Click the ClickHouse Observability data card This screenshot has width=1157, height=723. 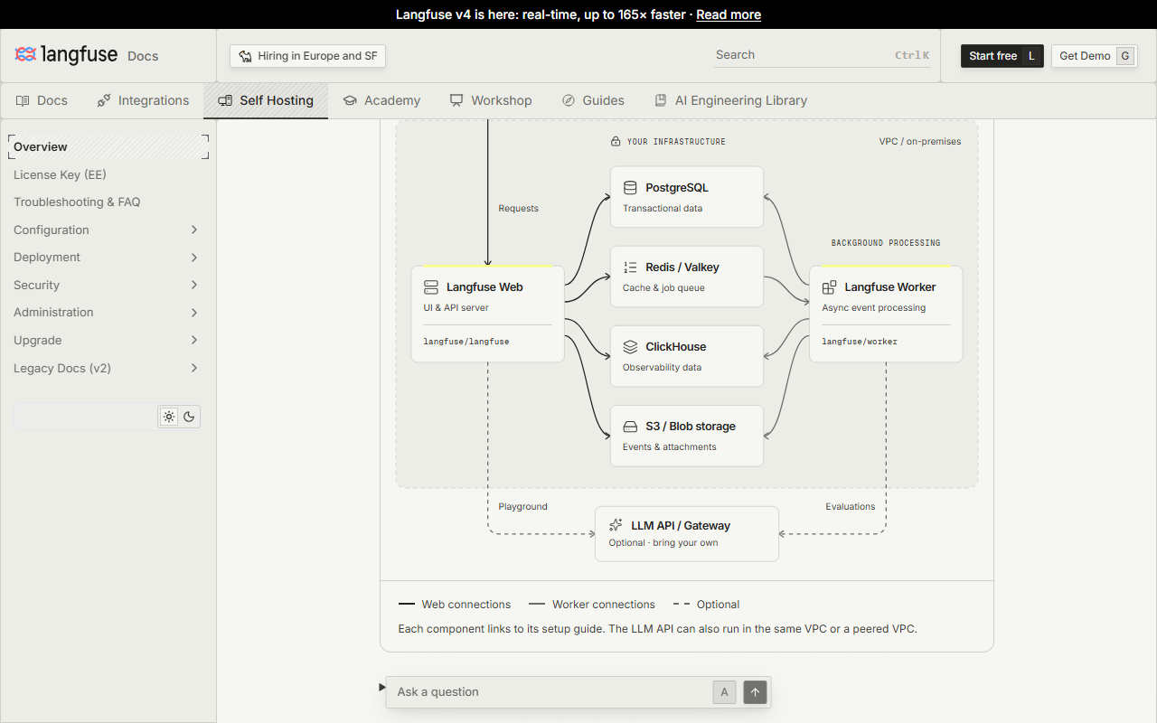tap(687, 356)
